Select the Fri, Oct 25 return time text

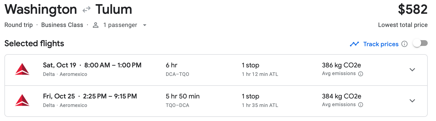pos(110,96)
